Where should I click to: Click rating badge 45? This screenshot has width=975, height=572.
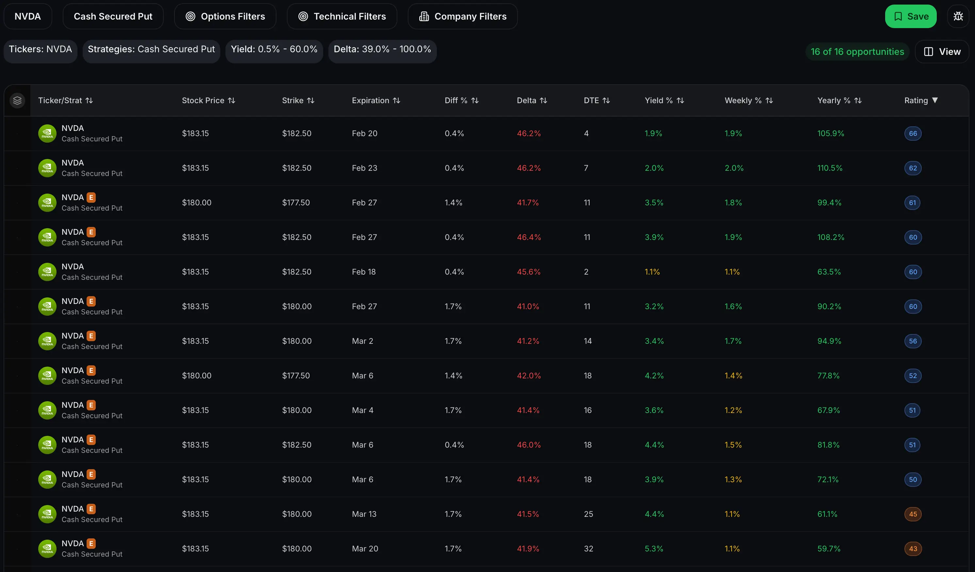point(913,514)
